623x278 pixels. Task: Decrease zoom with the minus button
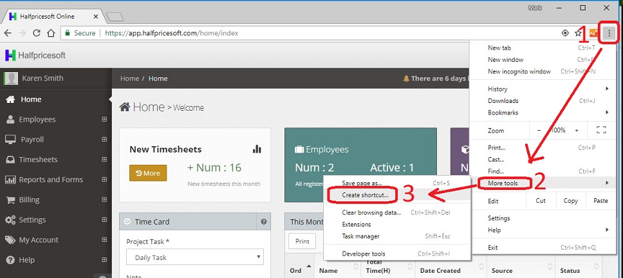pyautogui.click(x=539, y=130)
